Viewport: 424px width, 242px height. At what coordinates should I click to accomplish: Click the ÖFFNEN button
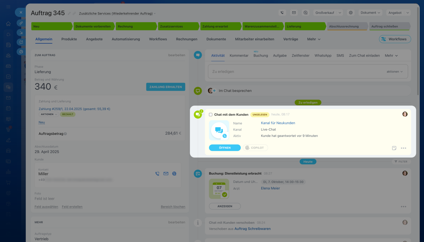tap(225, 148)
